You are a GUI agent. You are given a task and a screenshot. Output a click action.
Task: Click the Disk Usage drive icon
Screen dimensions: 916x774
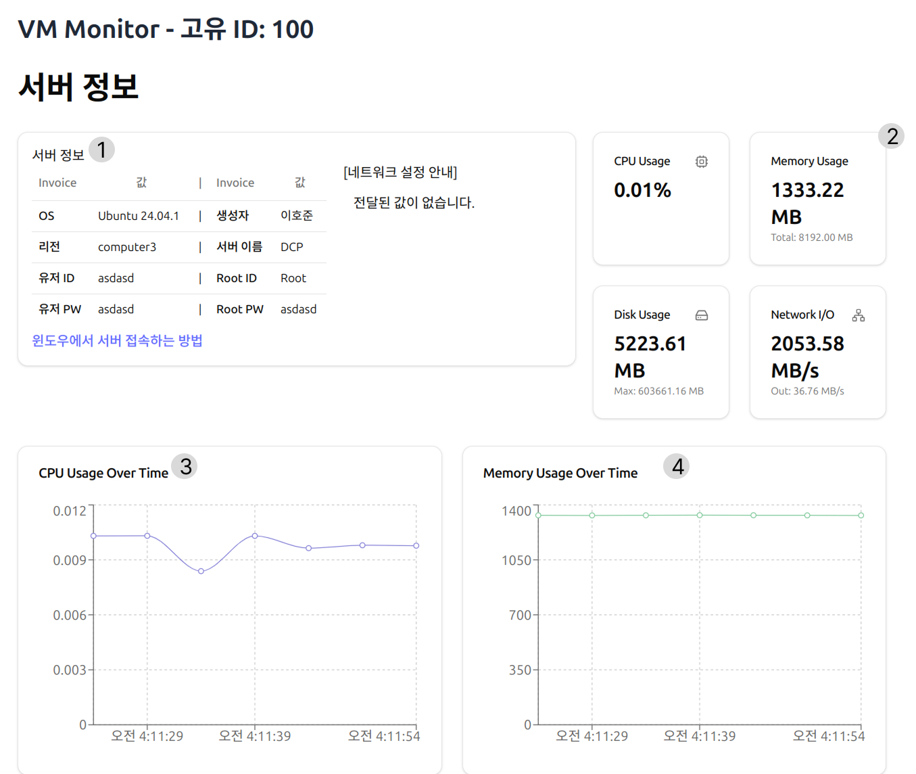[x=701, y=315]
